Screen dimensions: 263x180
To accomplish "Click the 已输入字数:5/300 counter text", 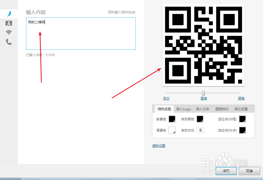I will coord(41,55).
